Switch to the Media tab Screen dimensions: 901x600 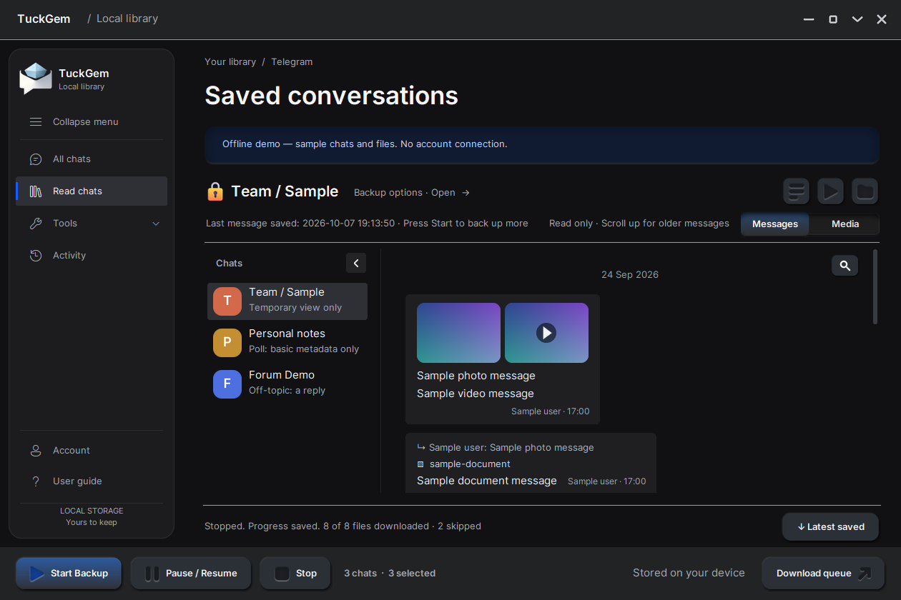[x=845, y=224]
